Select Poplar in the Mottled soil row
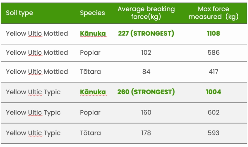Viewport: 248px width, 147px height. (90, 53)
